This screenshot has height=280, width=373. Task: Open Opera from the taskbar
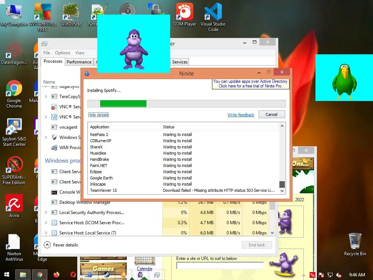point(73,275)
